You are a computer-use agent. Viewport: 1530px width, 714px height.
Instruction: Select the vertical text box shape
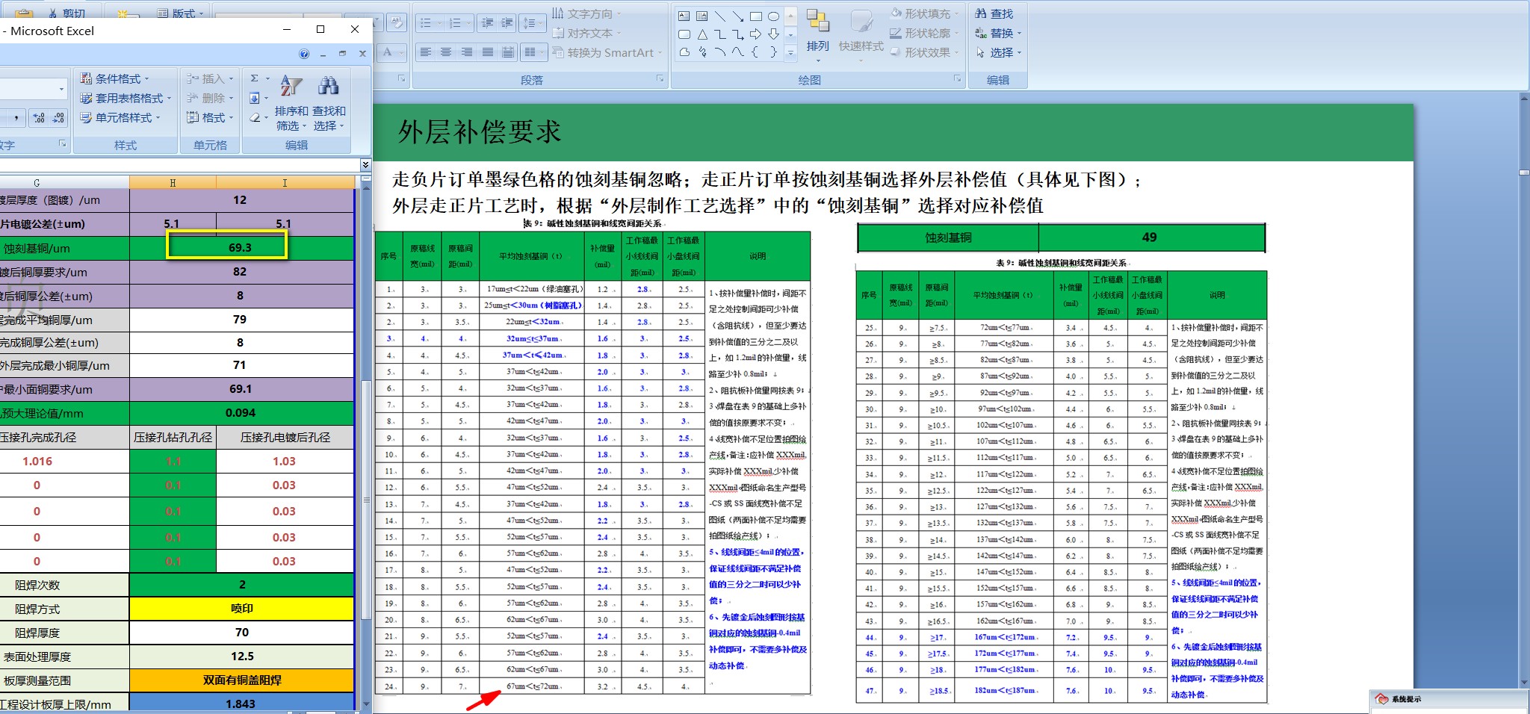702,16
